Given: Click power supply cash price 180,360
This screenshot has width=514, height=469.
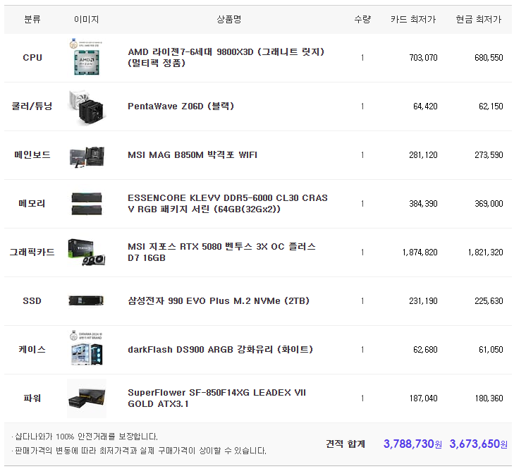Looking at the screenshot, I should 489,398.
